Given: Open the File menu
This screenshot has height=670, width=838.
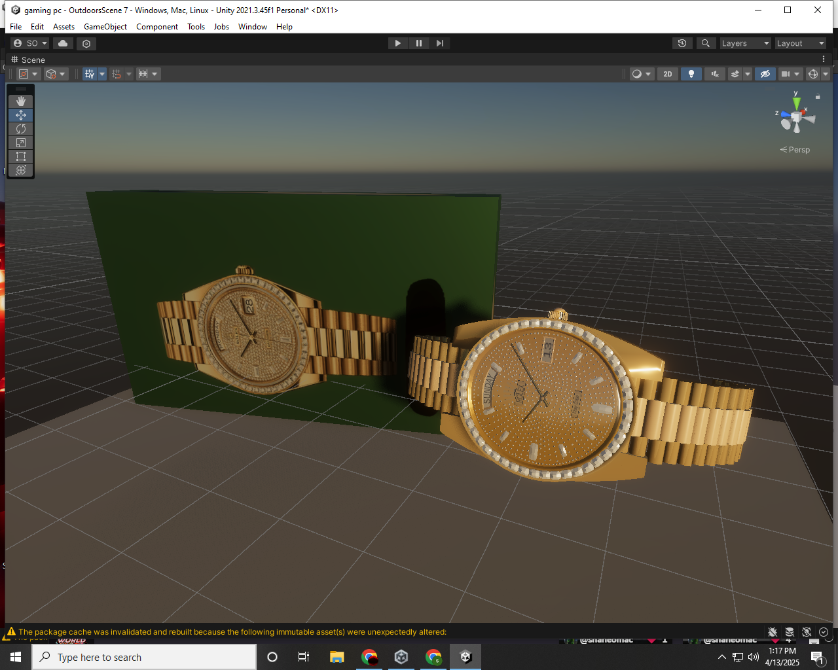Looking at the screenshot, I should click(x=16, y=27).
